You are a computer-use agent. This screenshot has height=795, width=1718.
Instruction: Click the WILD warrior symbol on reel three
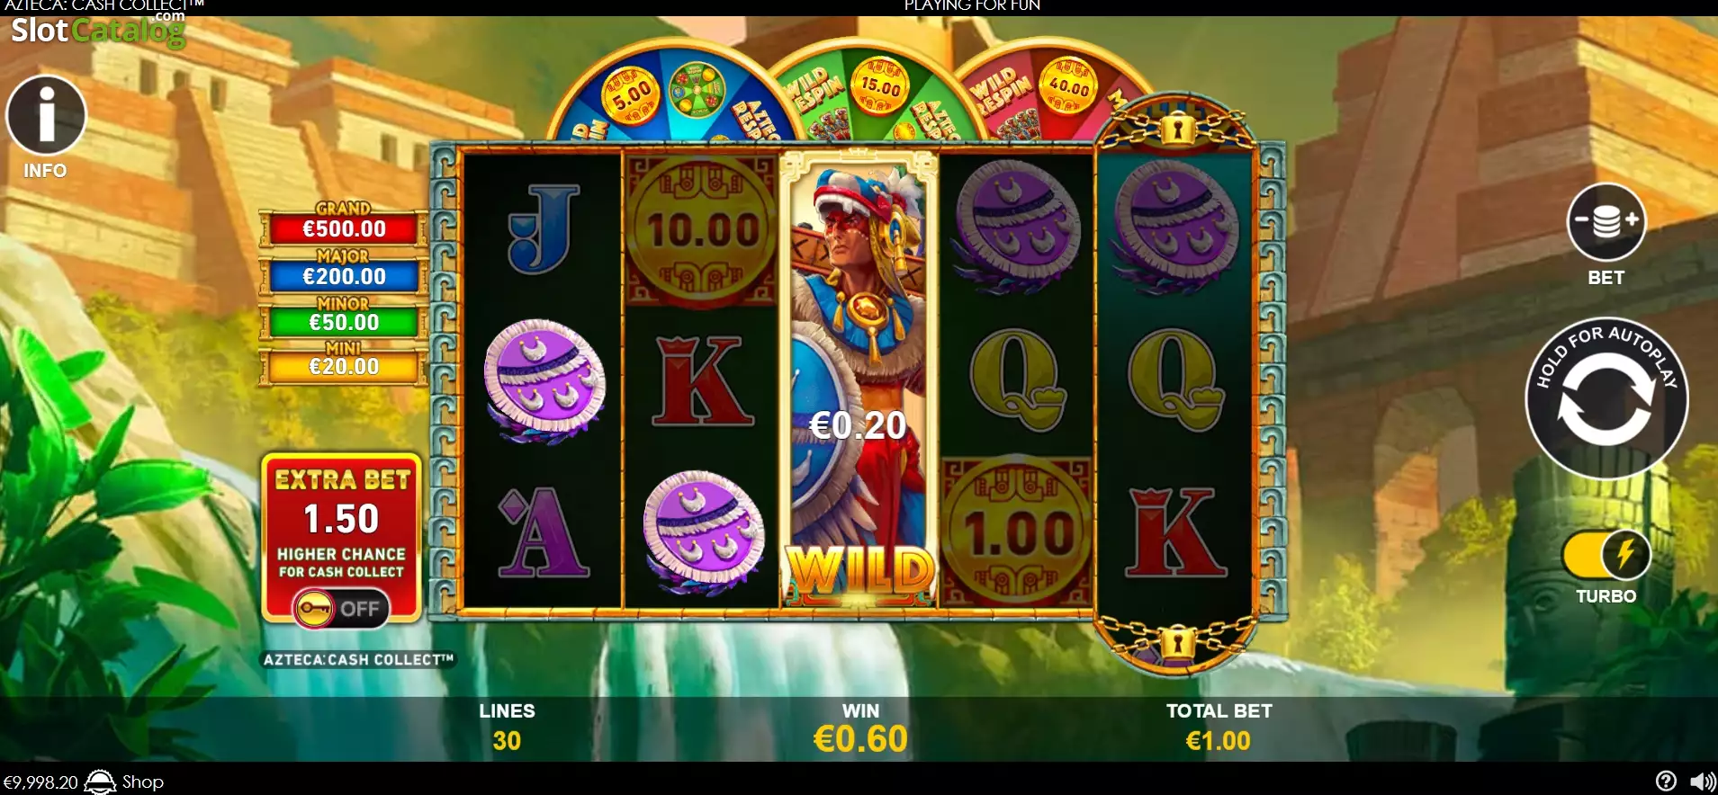click(x=859, y=380)
